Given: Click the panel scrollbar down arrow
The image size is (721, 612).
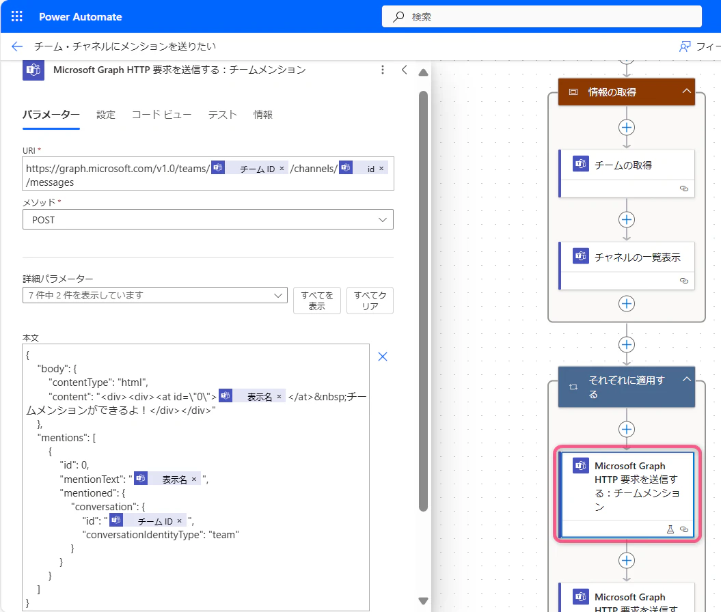Looking at the screenshot, I should point(424,600).
